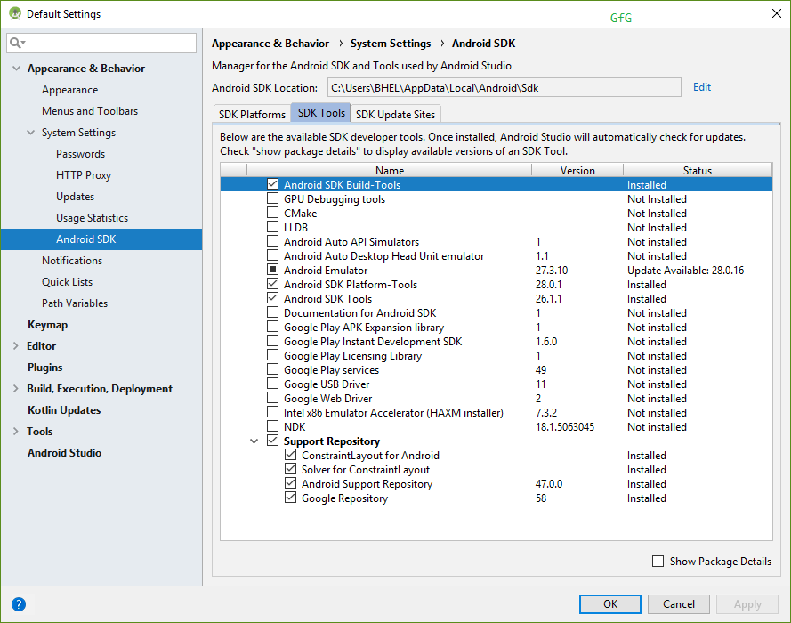Click Edit SDK location link
The height and width of the screenshot is (623, 791).
tap(702, 86)
